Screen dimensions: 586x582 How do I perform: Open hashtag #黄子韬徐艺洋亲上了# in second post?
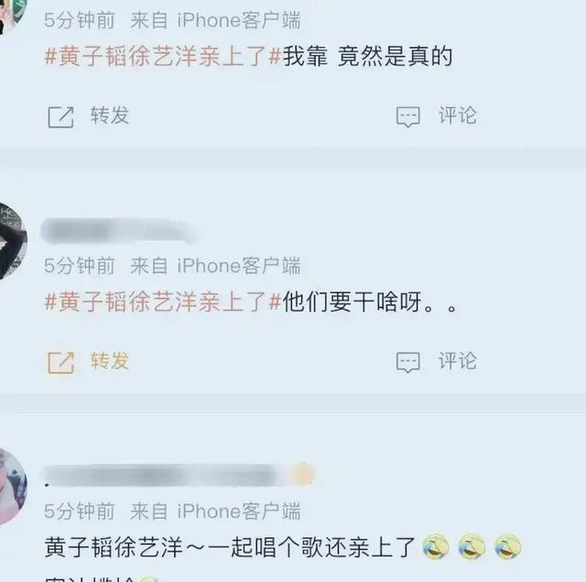coord(163,302)
